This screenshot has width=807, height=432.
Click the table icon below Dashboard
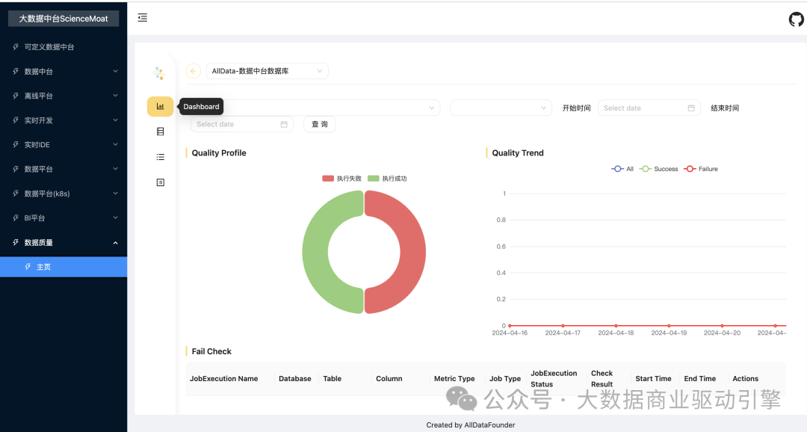tap(160, 132)
